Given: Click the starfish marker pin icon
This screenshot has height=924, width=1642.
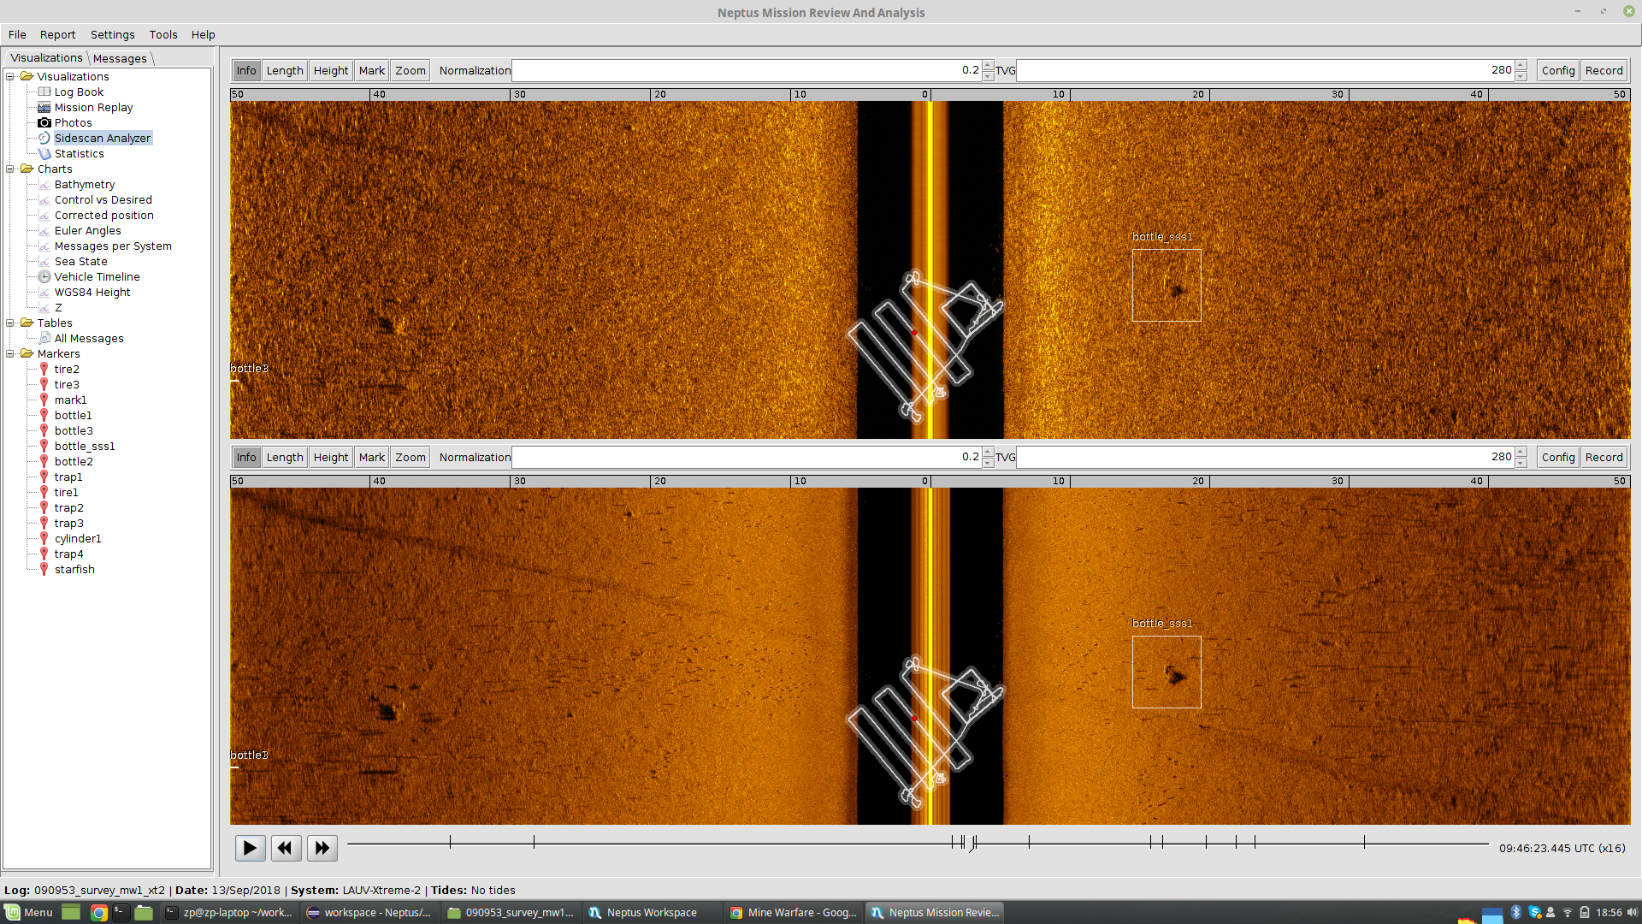Looking at the screenshot, I should 44,569.
